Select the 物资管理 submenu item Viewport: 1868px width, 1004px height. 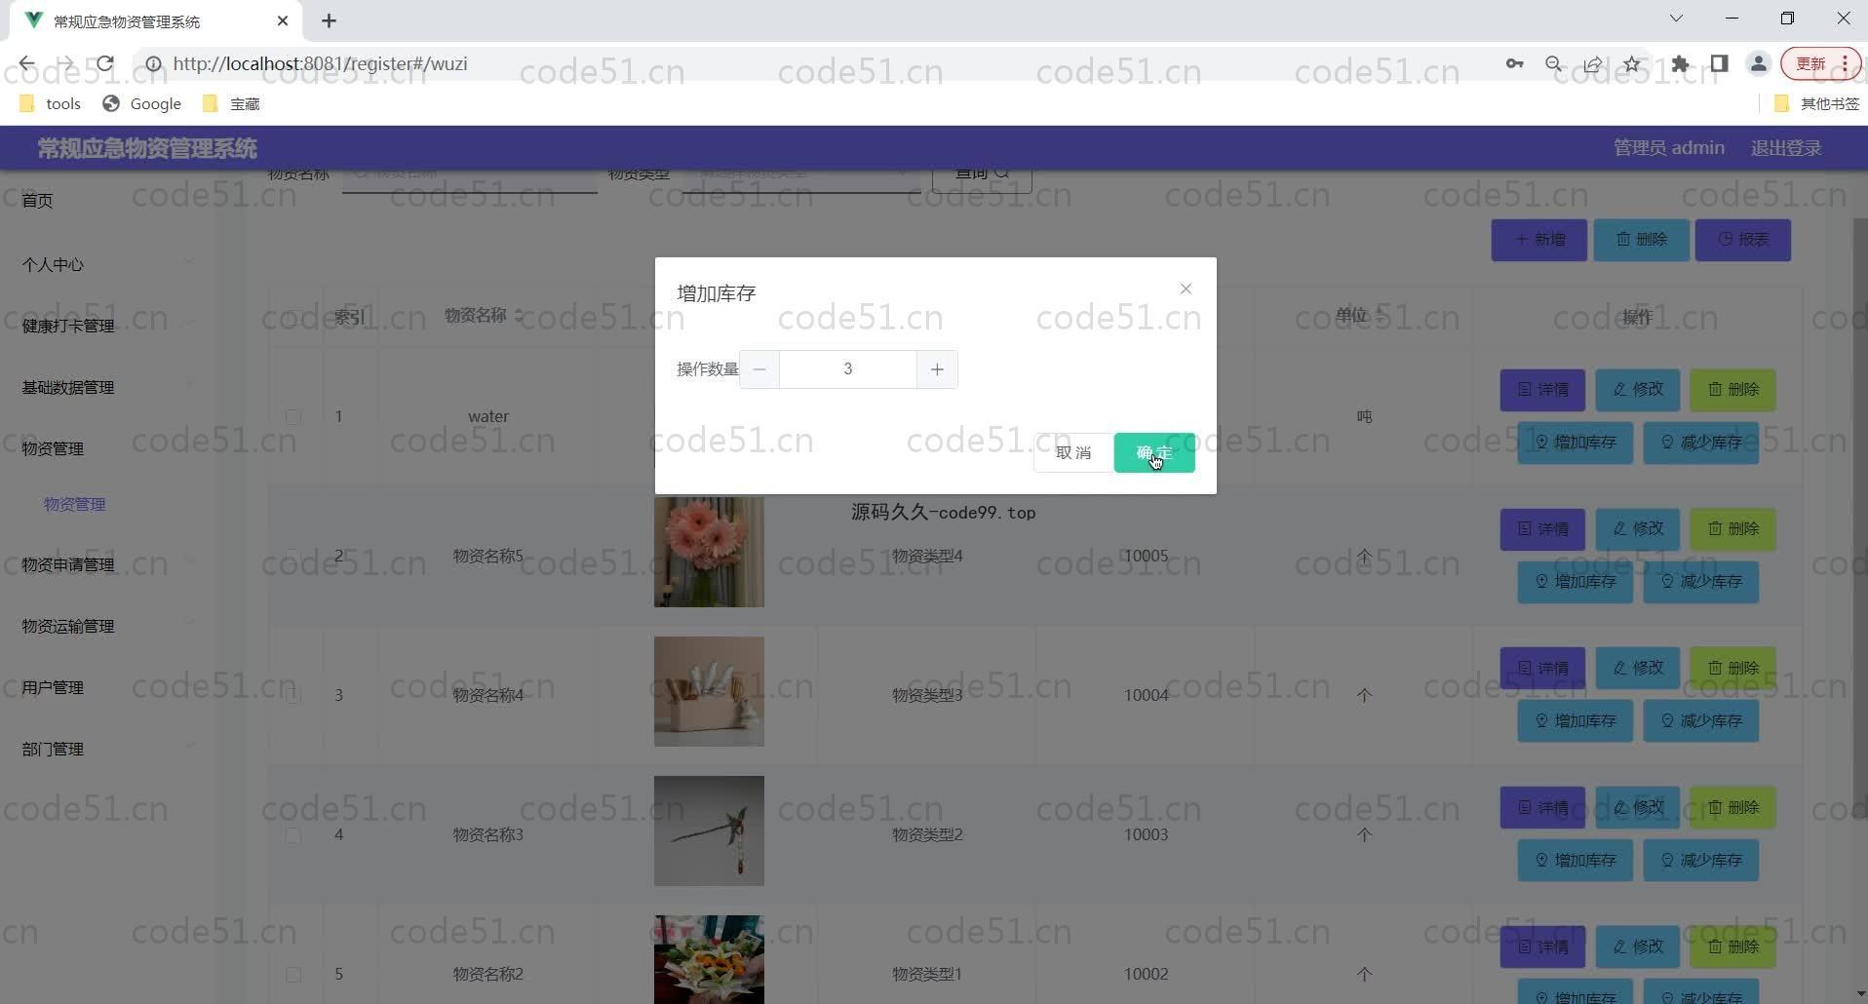75,504
